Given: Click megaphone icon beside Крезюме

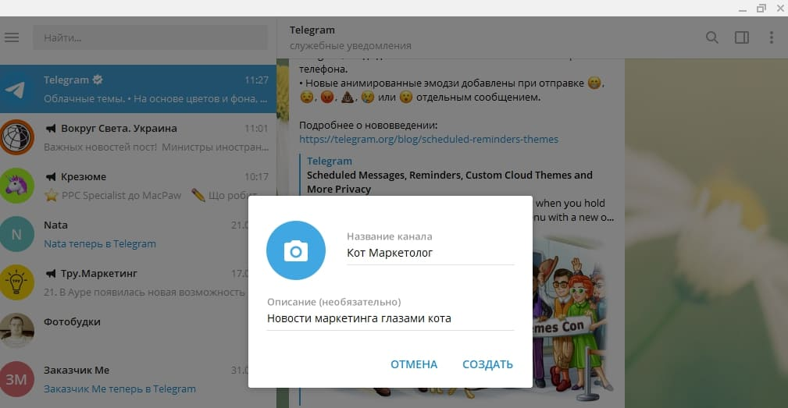Looking at the screenshot, I should [x=50, y=176].
